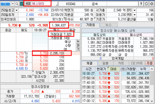
Task: Click lower limit price 4,690 하
Action: [x=22, y=68]
